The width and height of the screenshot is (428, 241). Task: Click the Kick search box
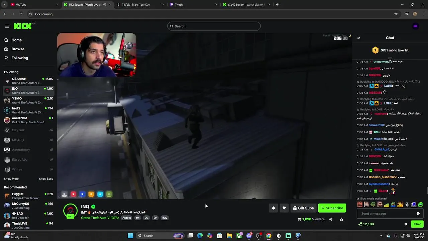[x=214, y=26]
